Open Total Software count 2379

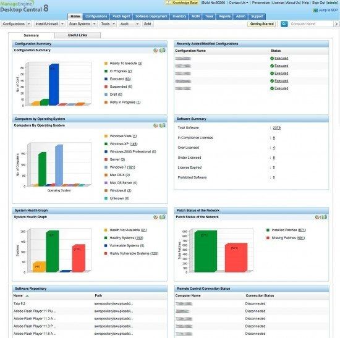tap(277, 128)
